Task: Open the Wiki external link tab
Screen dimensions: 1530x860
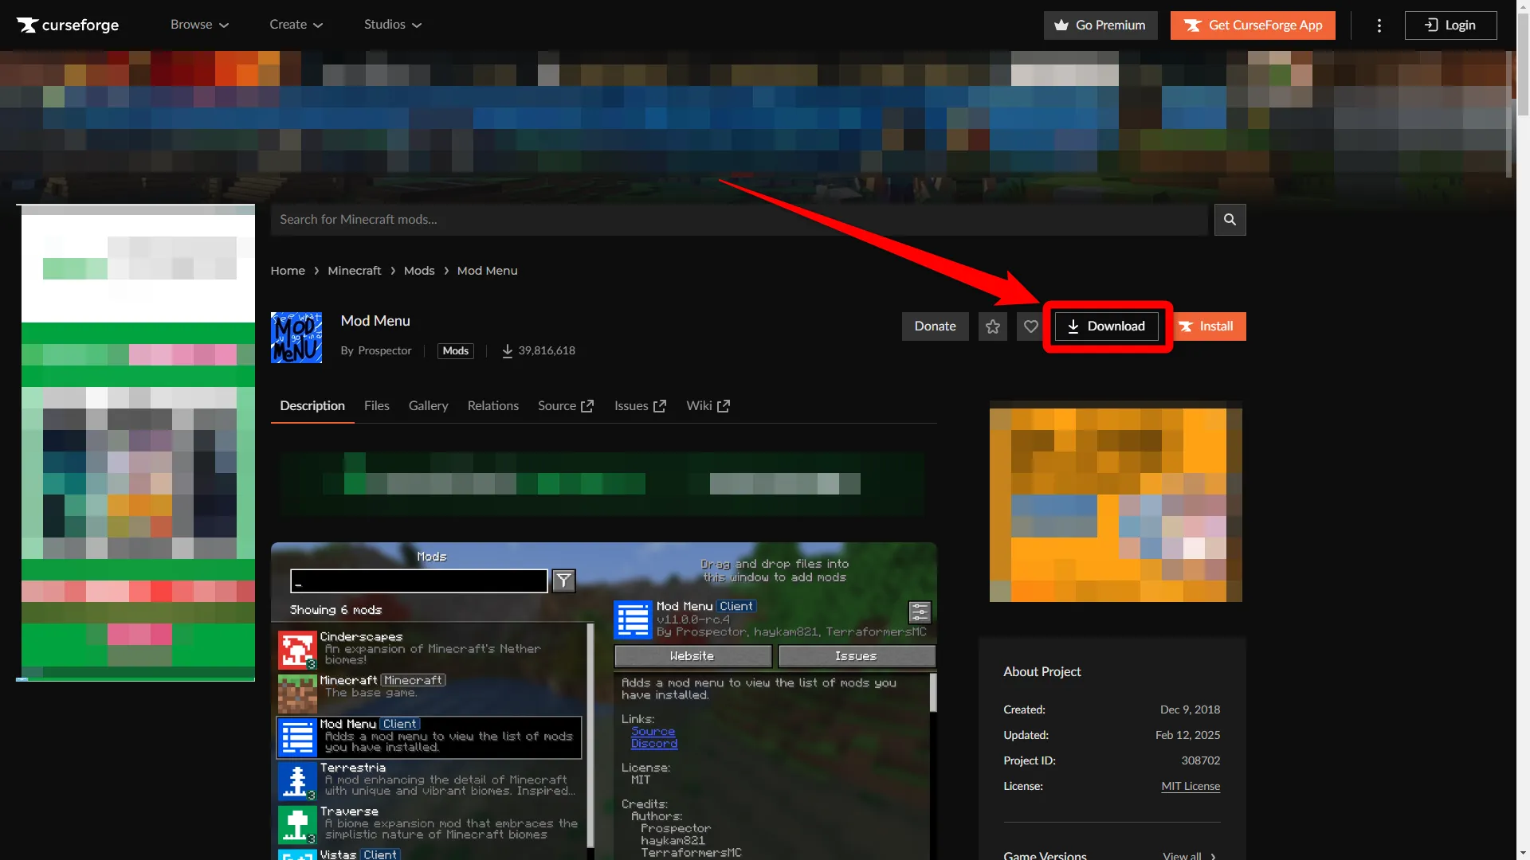Action: (x=708, y=406)
